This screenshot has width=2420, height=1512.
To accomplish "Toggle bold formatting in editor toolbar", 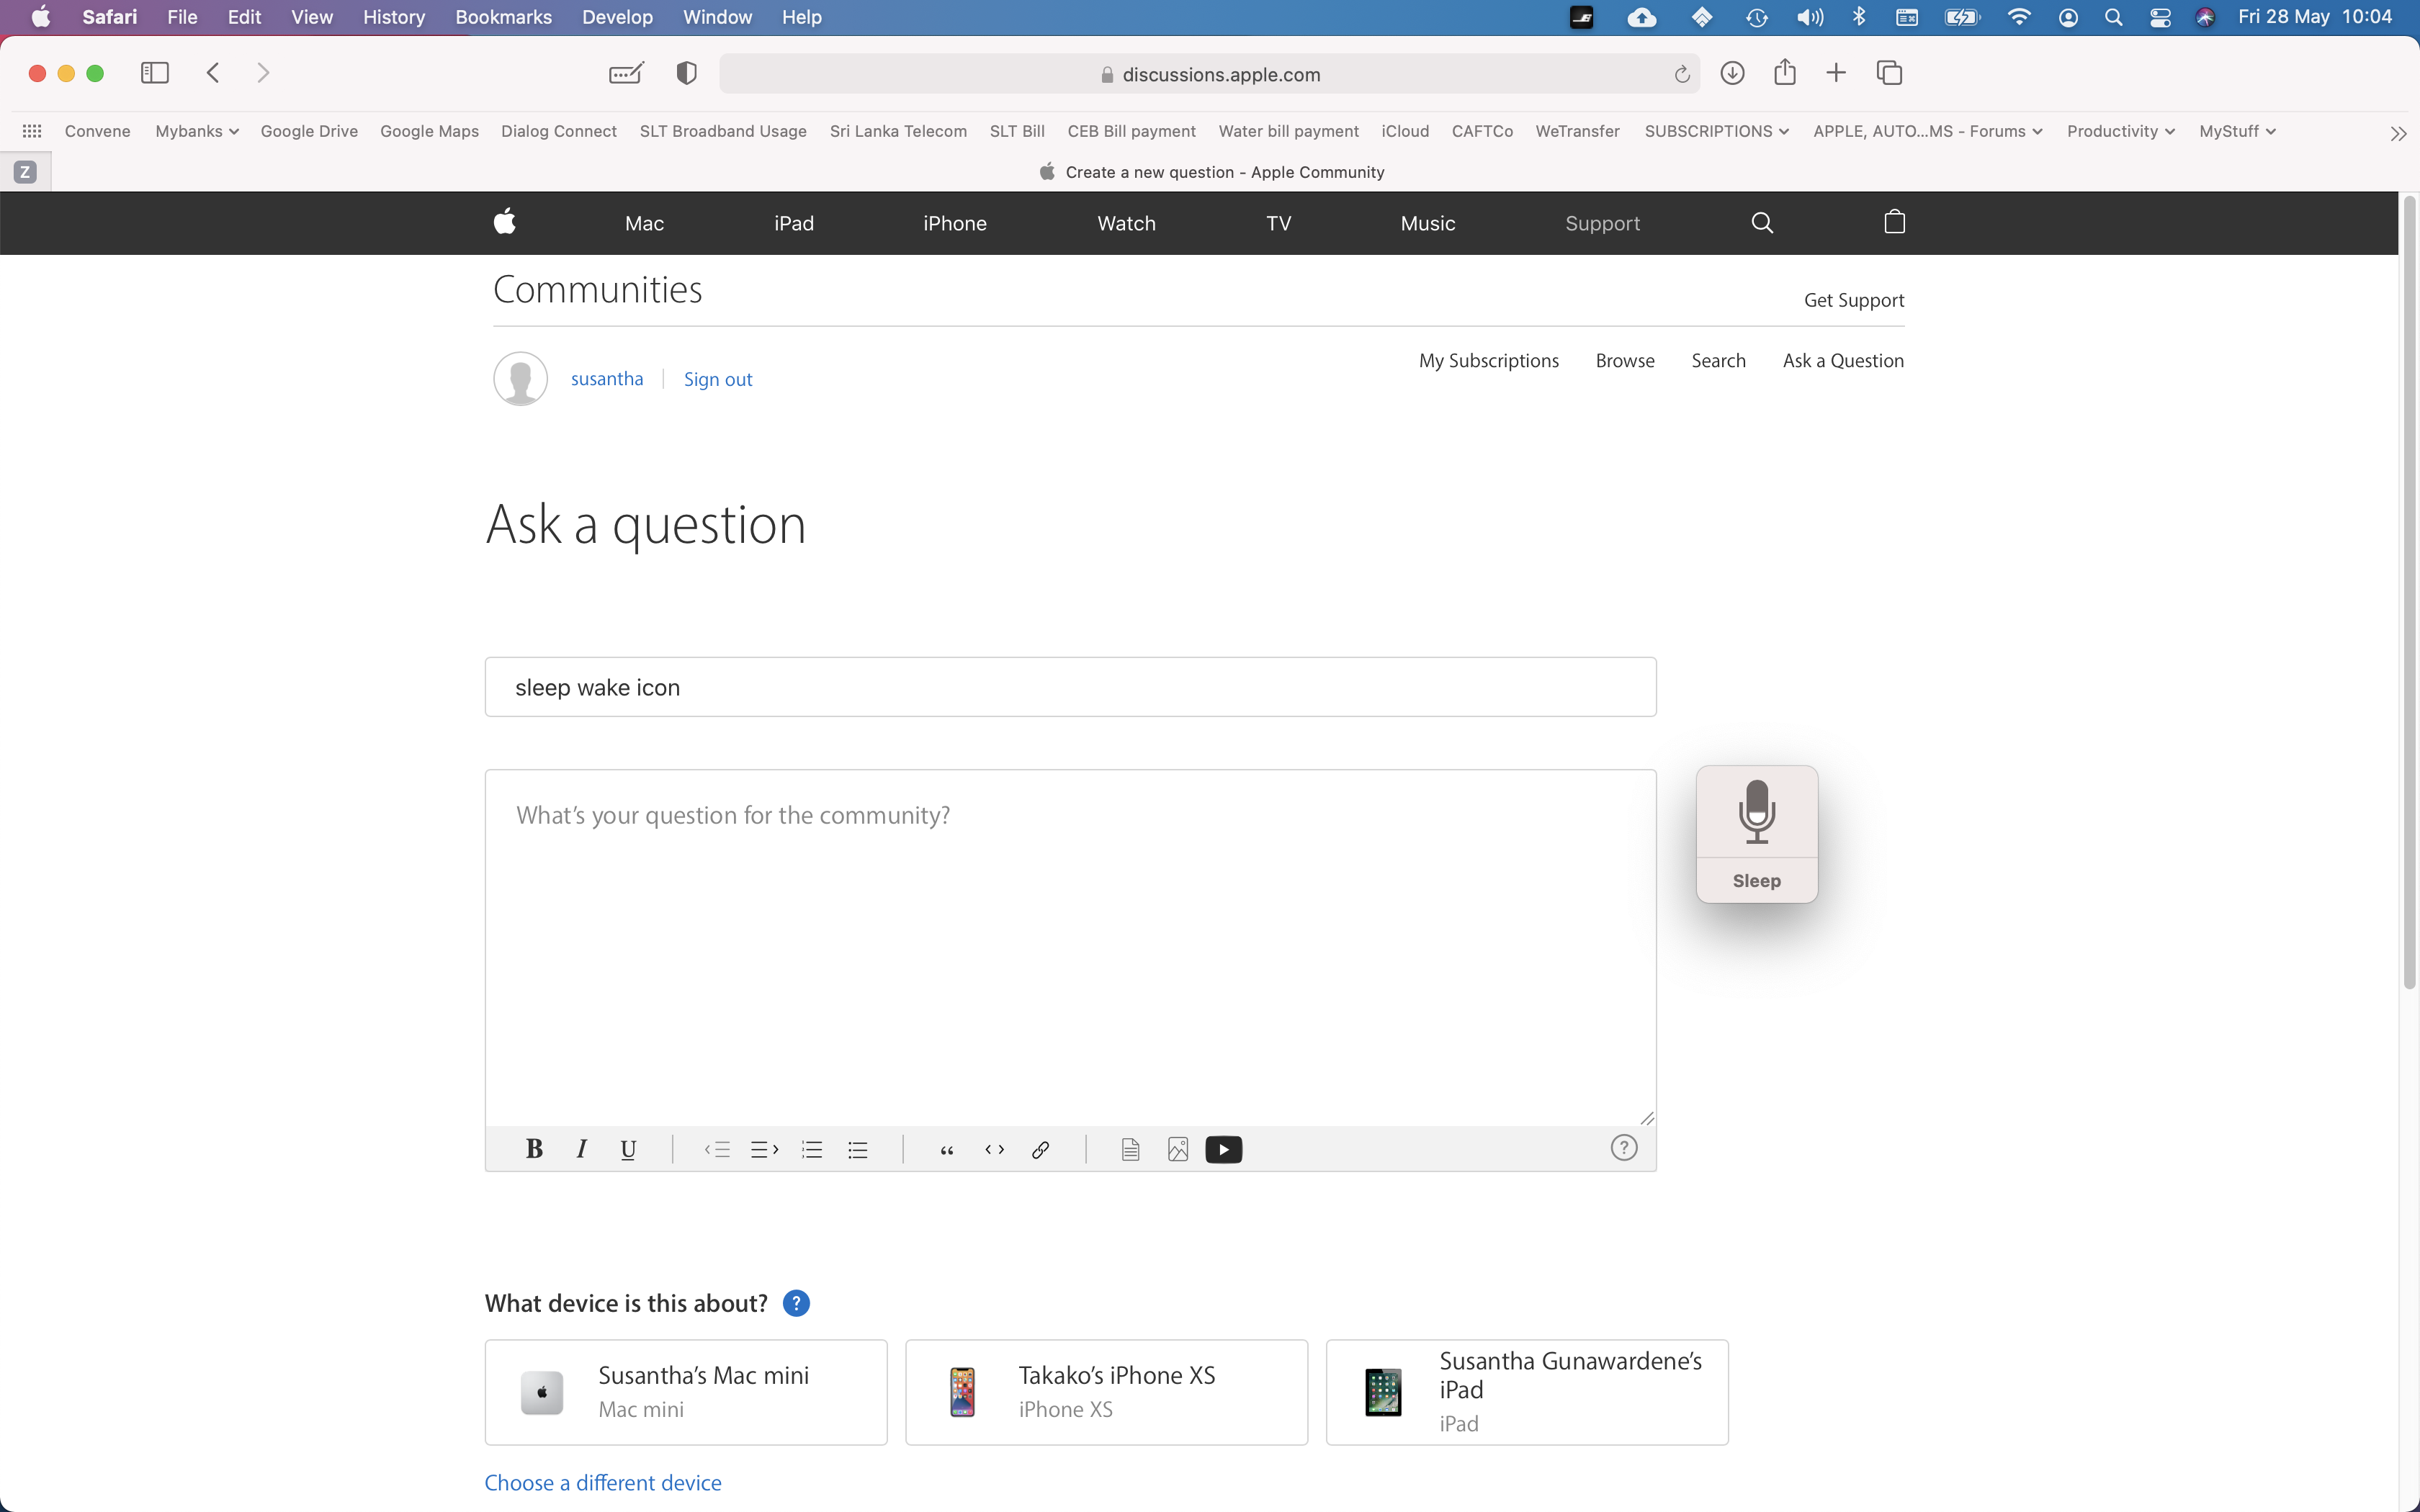I will [534, 1149].
